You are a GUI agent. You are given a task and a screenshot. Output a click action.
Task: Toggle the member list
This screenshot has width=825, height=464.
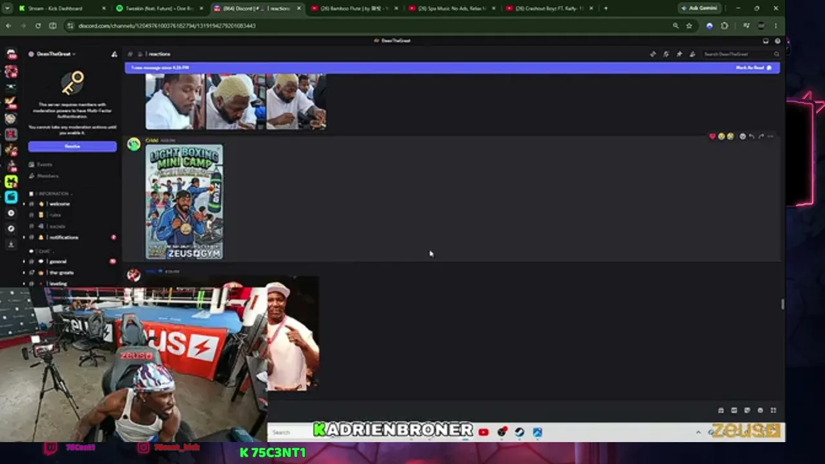[x=692, y=54]
